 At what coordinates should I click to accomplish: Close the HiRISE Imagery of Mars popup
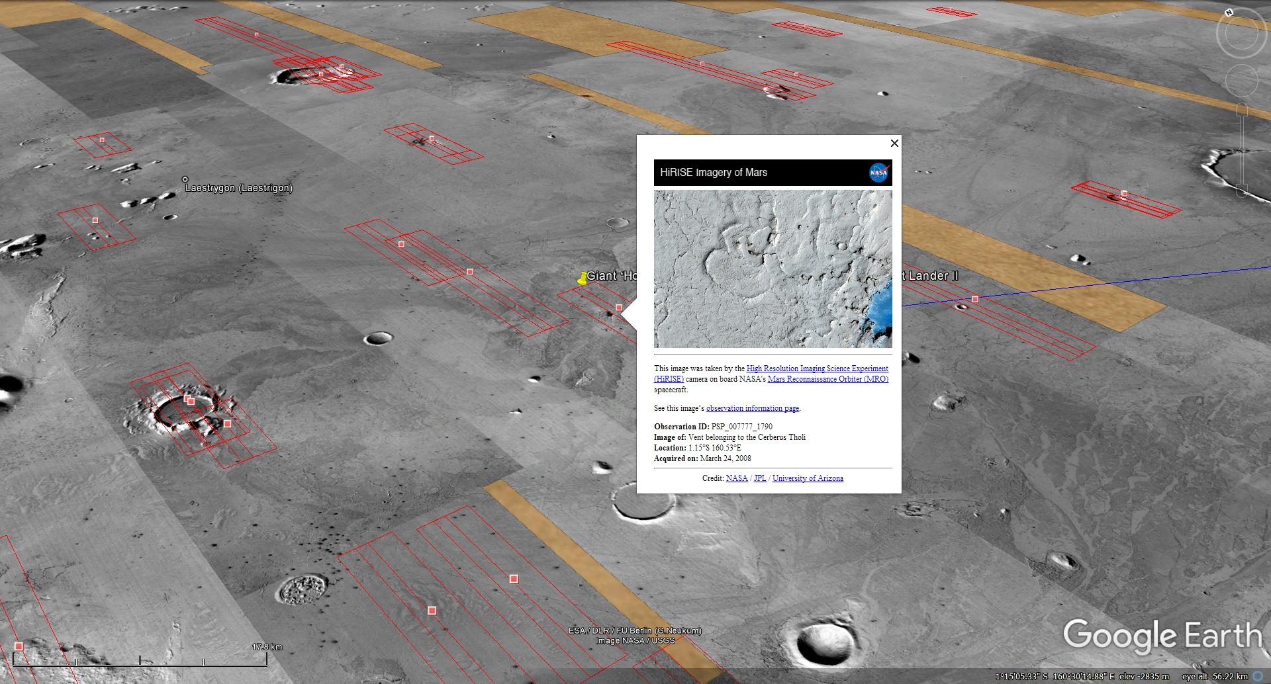(x=894, y=144)
